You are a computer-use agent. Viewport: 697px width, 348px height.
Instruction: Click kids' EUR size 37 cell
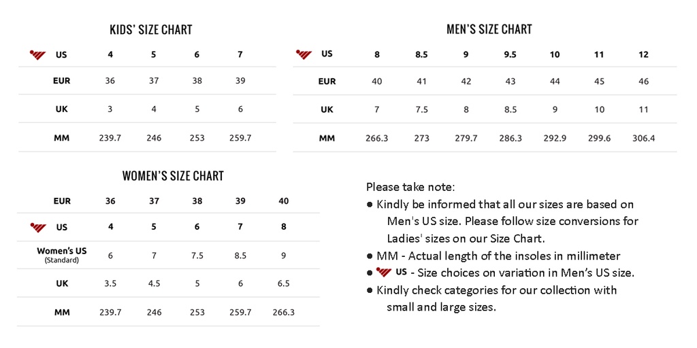tap(154, 81)
